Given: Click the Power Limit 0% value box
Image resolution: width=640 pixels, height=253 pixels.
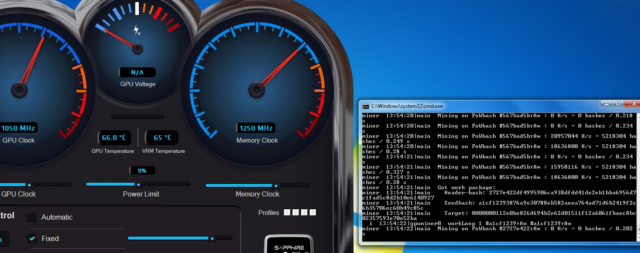Looking at the screenshot, I should point(142,171).
